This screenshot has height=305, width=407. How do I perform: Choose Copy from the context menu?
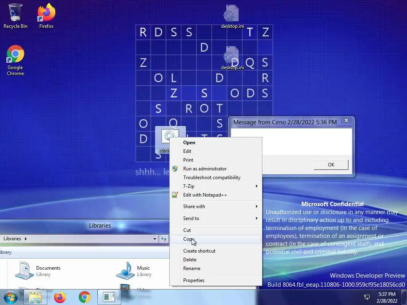[215, 239]
